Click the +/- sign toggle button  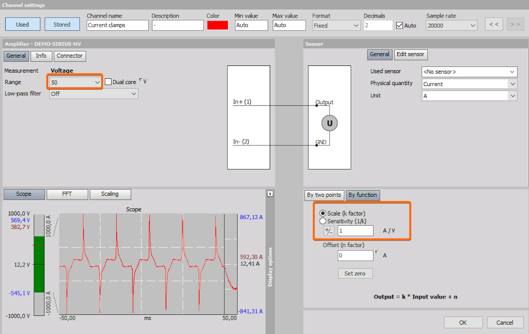(x=329, y=231)
